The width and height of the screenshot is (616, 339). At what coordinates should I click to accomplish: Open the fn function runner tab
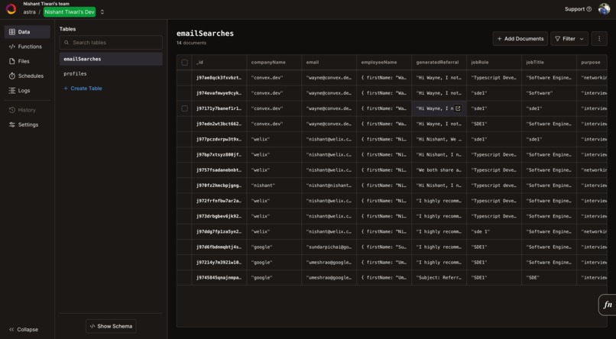608,305
